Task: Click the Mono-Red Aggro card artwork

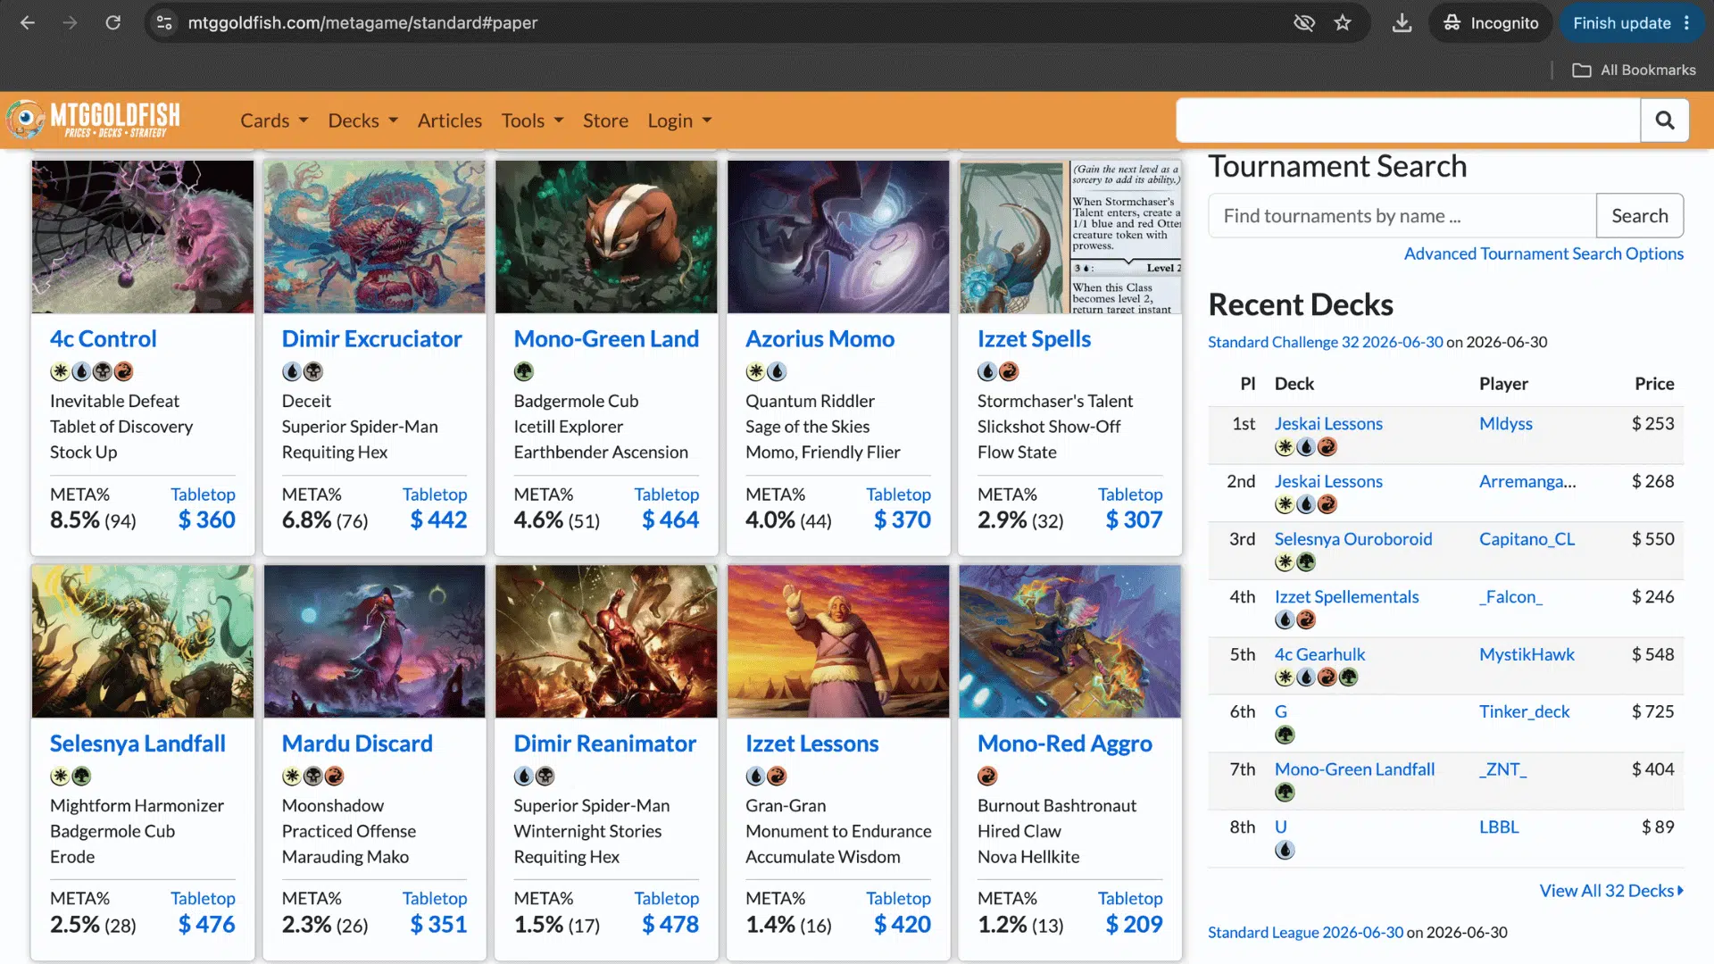Action: (x=1070, y=641)
